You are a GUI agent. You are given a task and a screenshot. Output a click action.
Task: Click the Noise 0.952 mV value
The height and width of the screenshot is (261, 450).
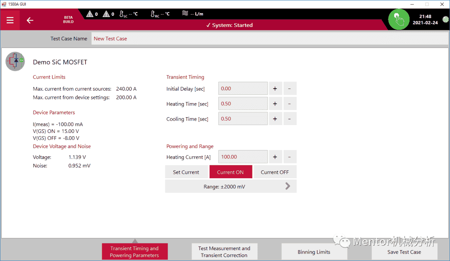click(x=79, y=166)
